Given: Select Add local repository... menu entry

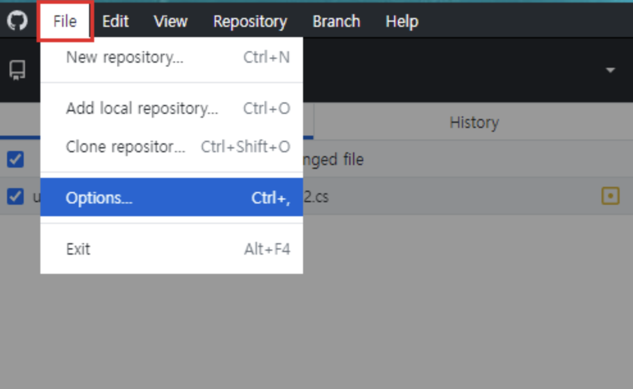Looking at the screenshot, I should (x=172, y=108).
